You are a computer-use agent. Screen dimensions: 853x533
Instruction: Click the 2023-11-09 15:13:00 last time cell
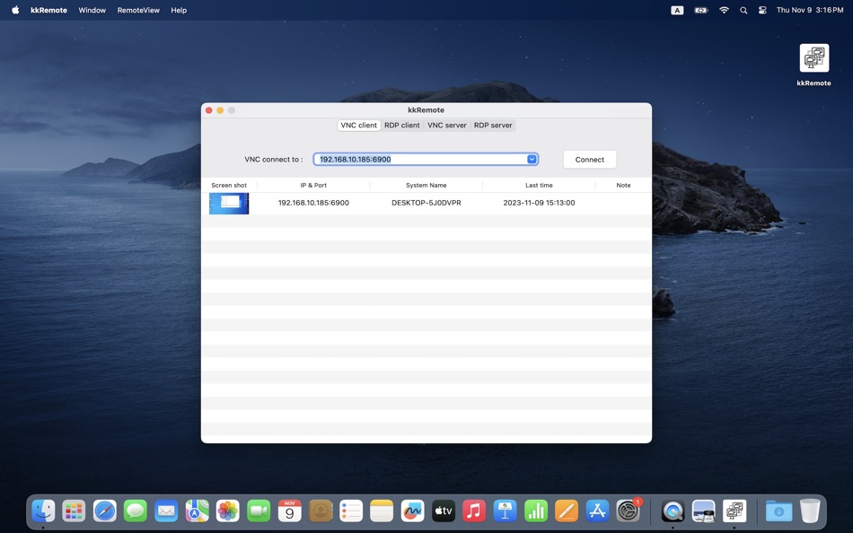pos(539,203)
